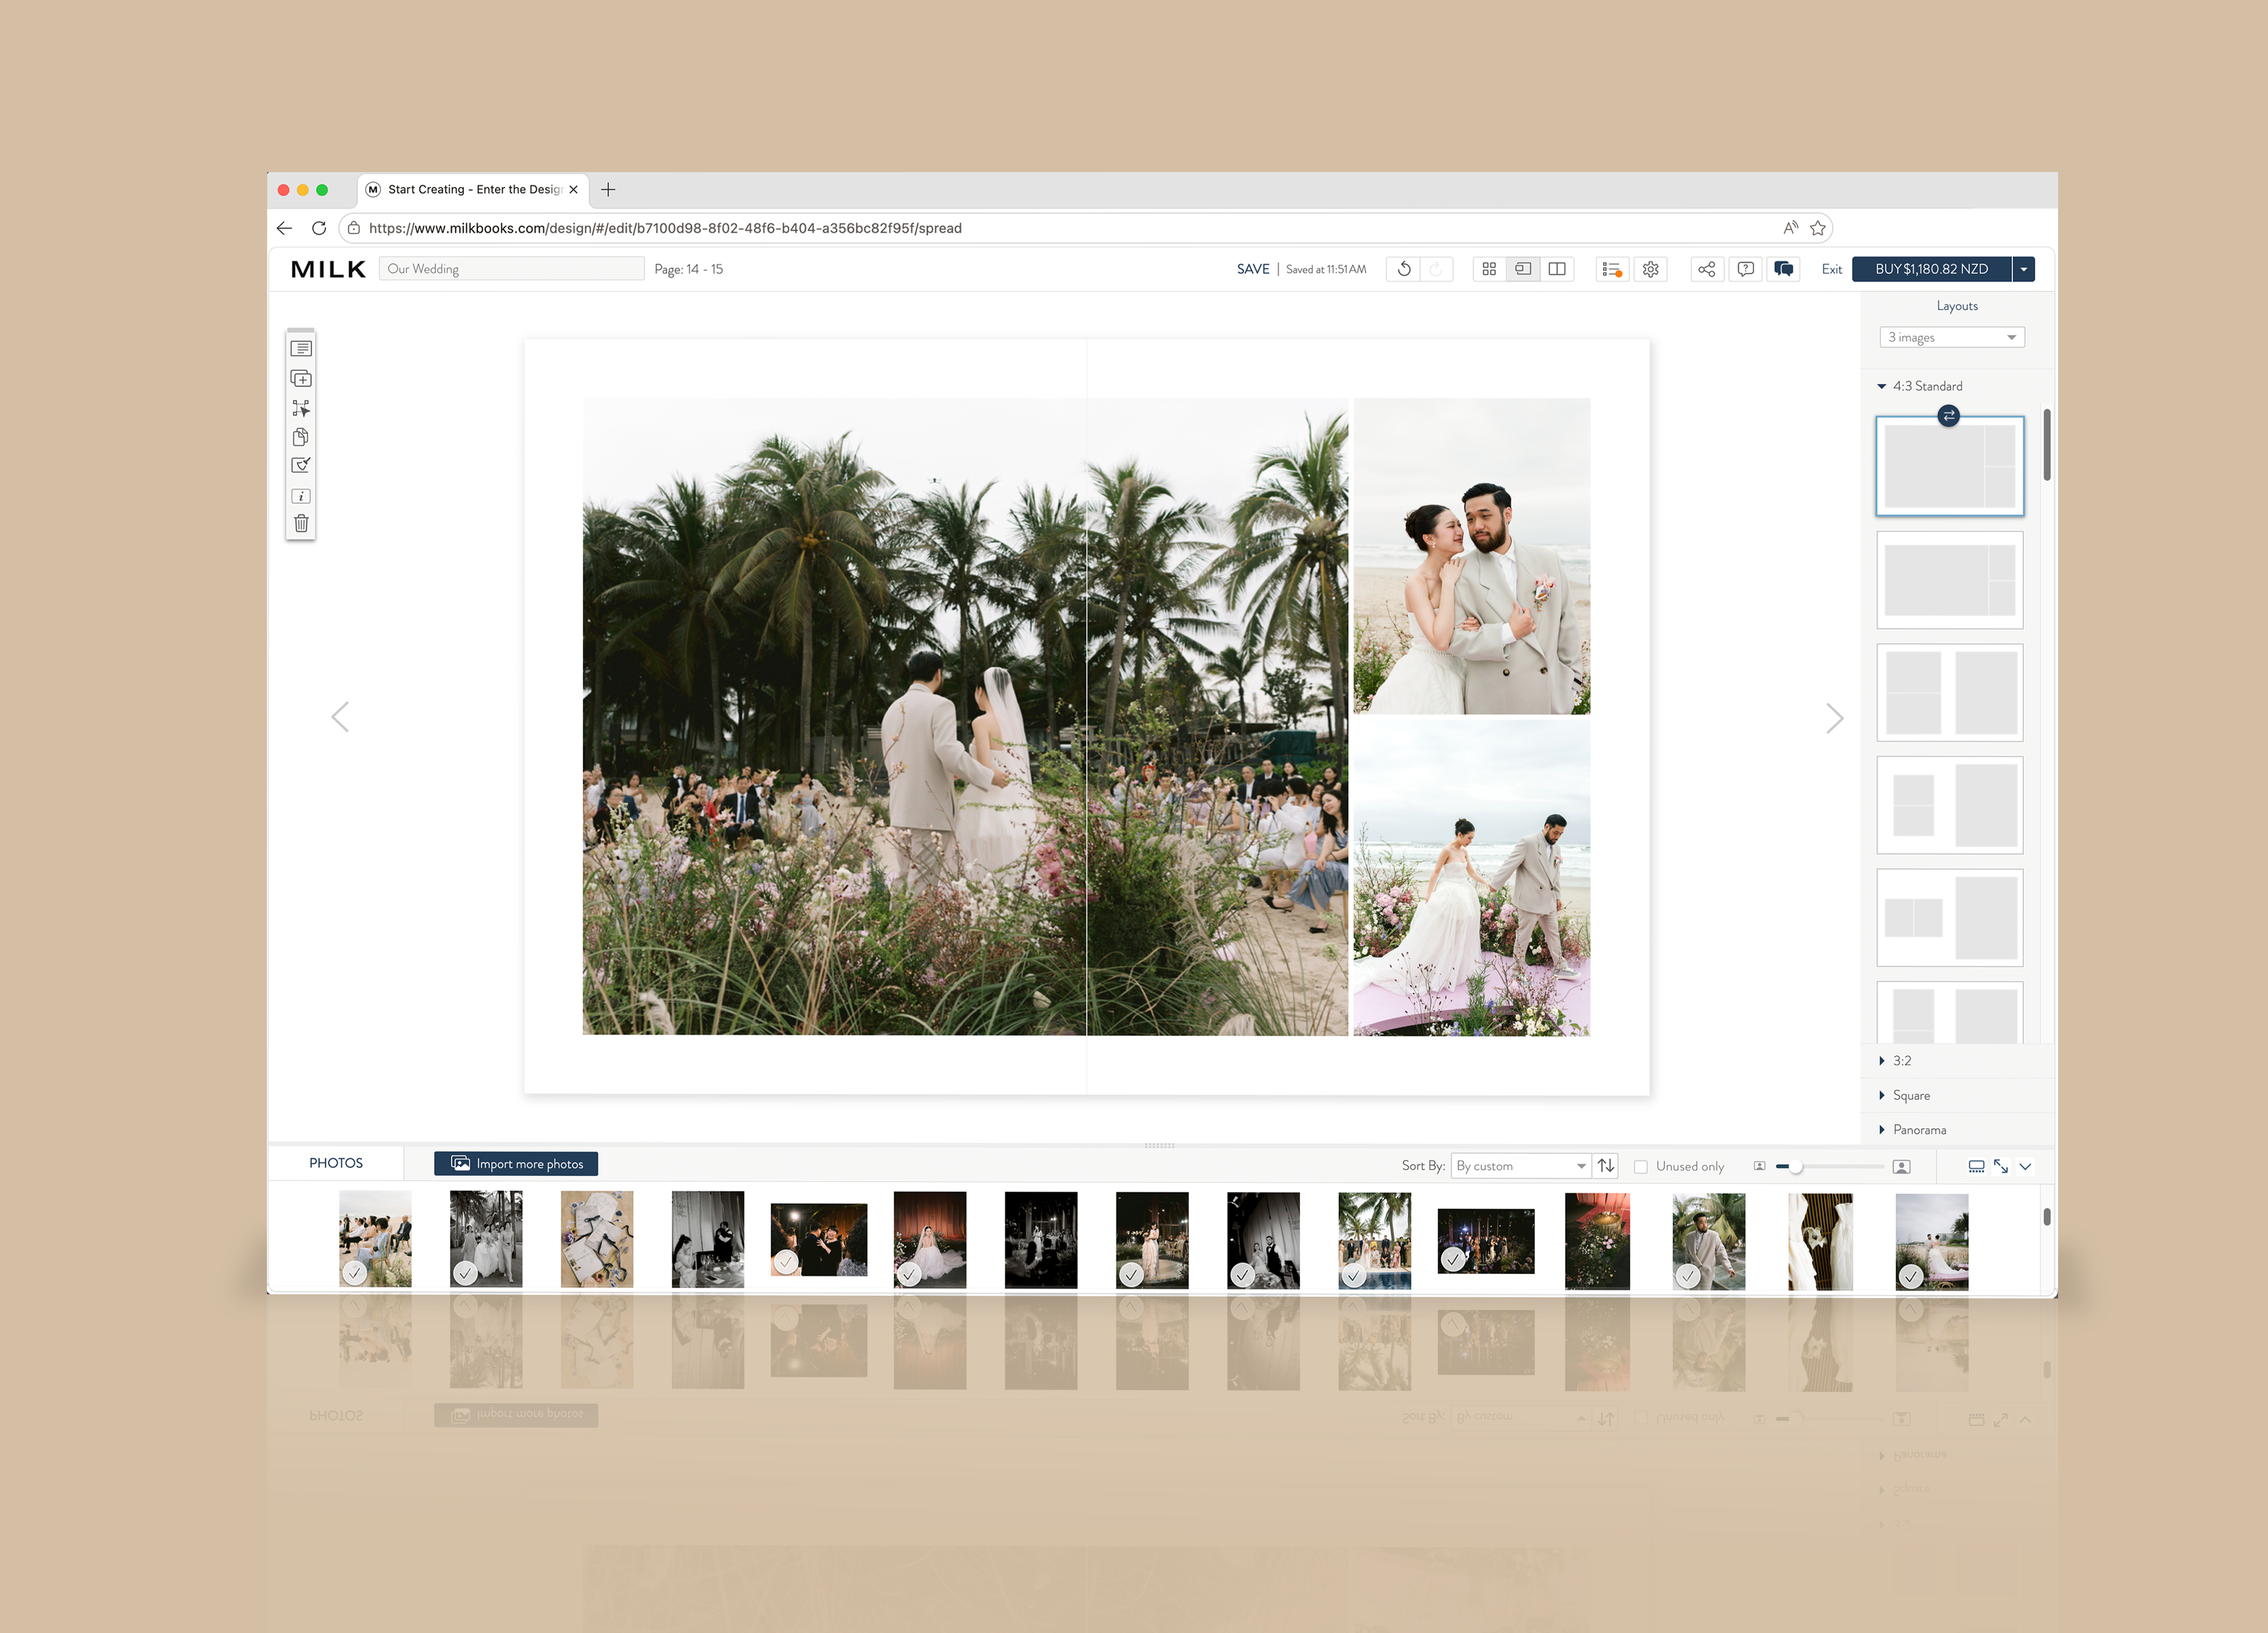Image resolution: width=2268 pixels, height=1633 pixels.
Task: Select the PHOTOS tab
Action: tap(336, 1163)
